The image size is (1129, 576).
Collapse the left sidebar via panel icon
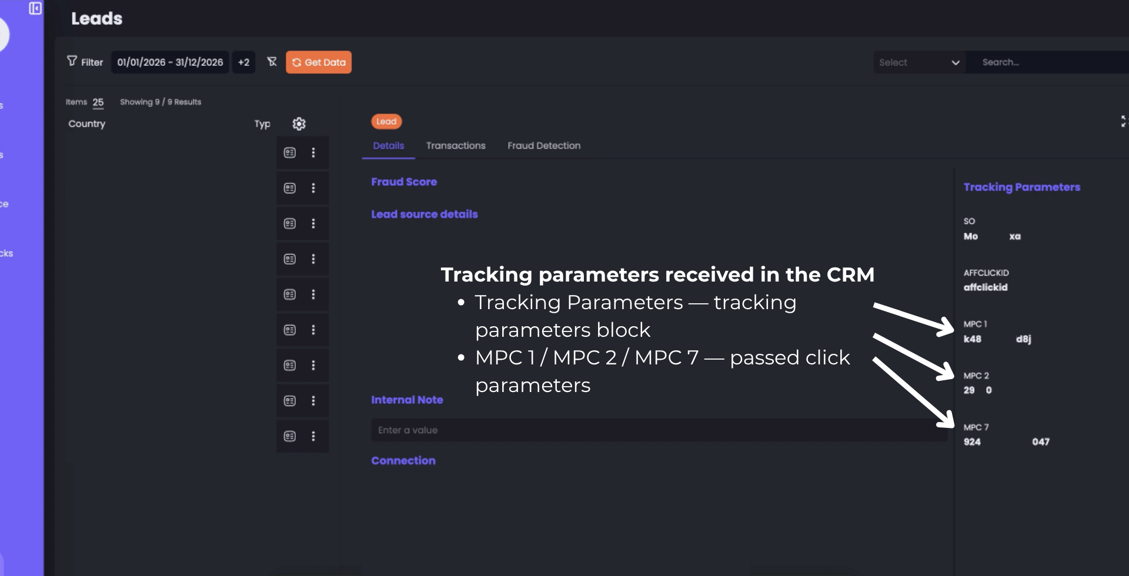pos(35,9)
